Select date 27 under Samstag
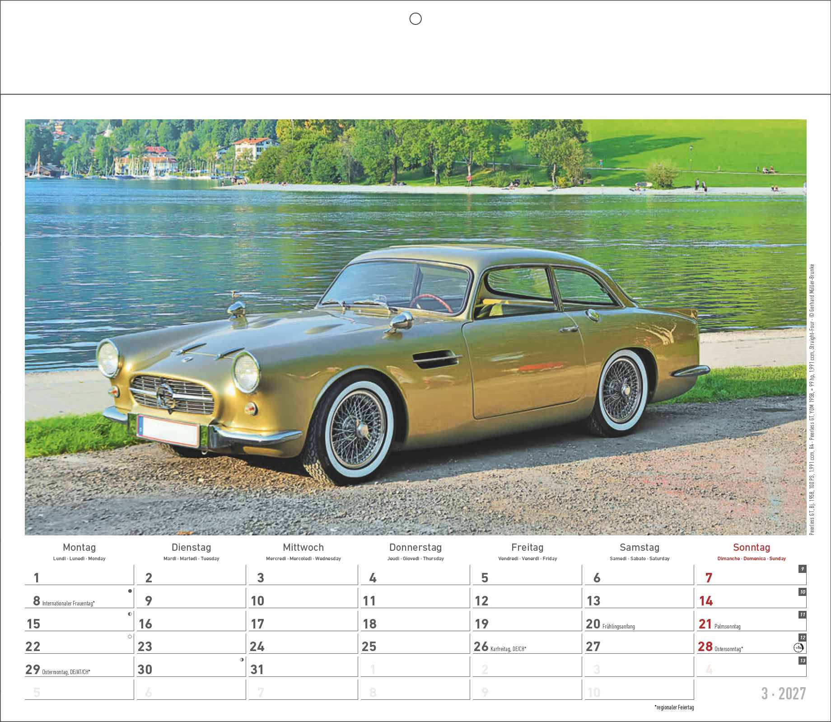This screenshot has width=831, height=722. click(593, 647)
